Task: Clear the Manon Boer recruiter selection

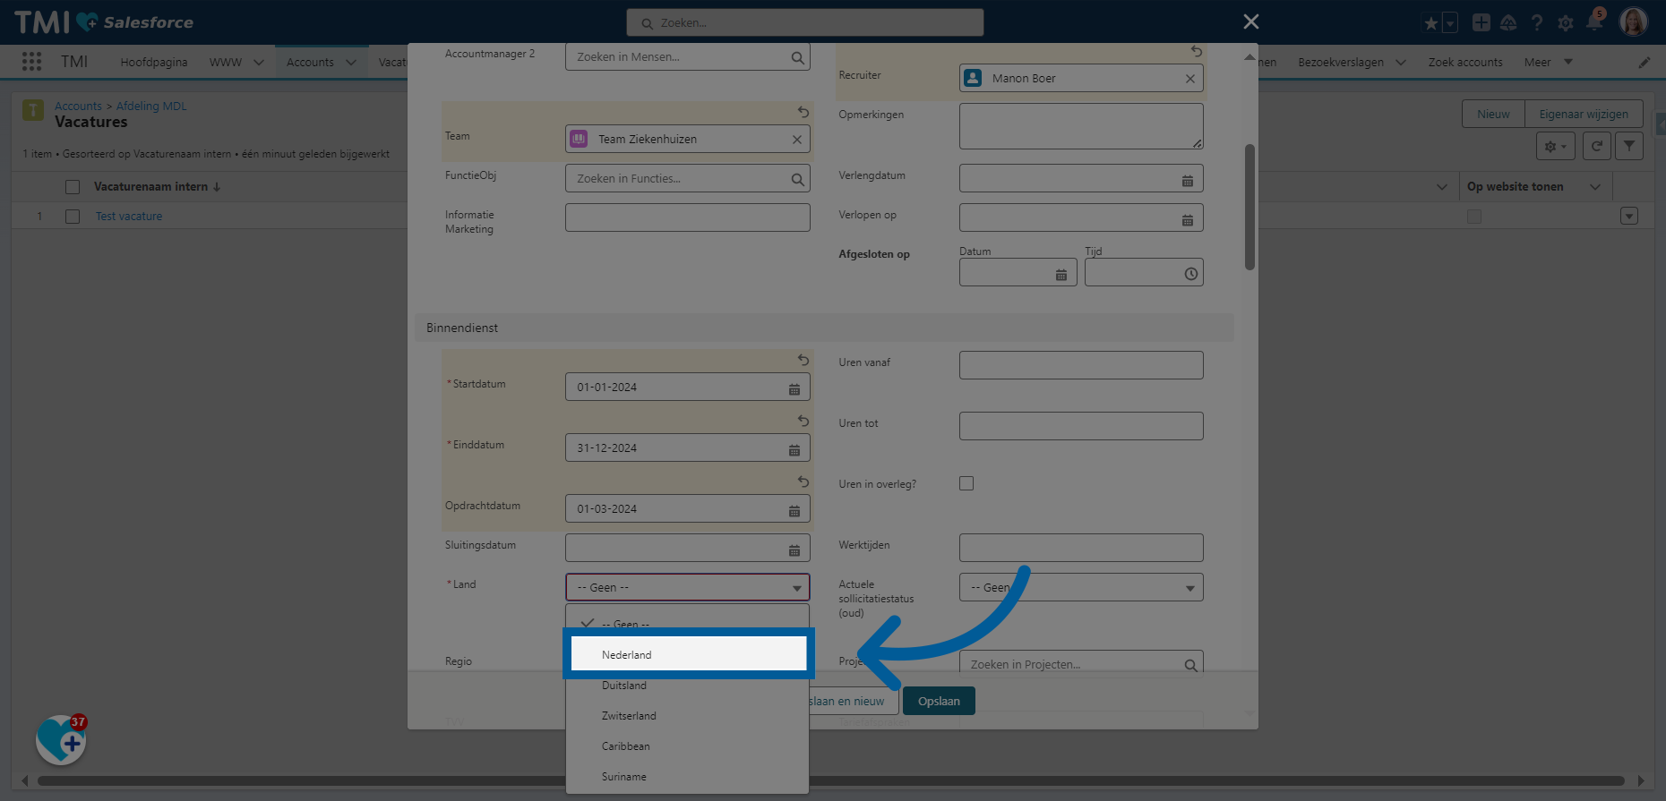Action: [x=1189, y=79]
